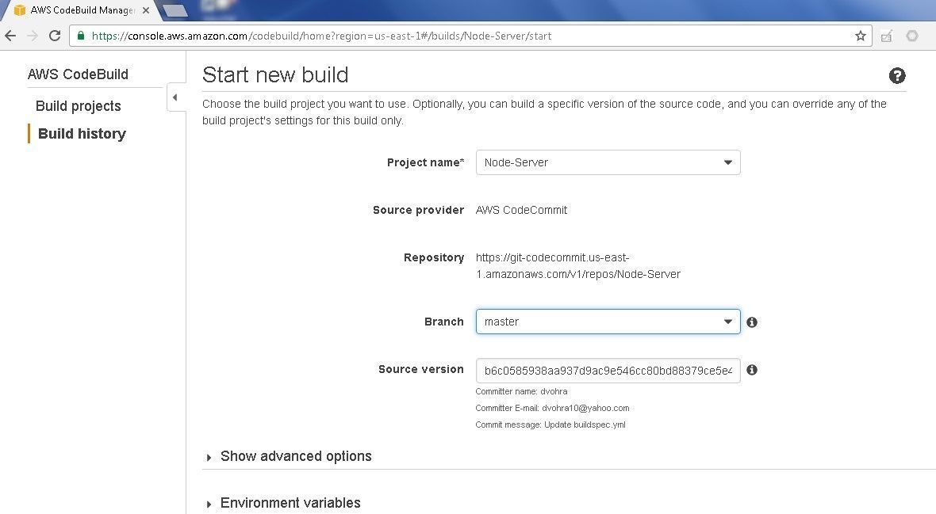This screenshot has width=936, height=514.
Task: Click the green secure padlock icon
Action: coord(81,36)
